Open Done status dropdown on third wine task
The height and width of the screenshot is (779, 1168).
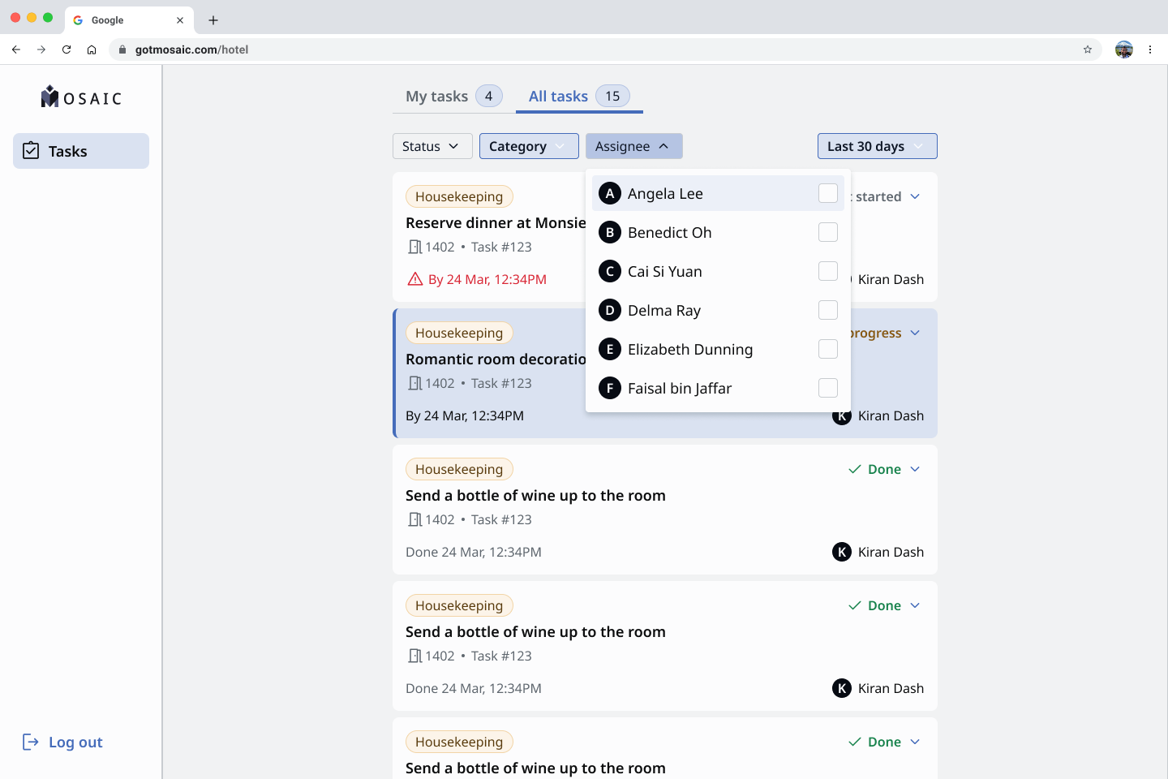coord(884,742)
